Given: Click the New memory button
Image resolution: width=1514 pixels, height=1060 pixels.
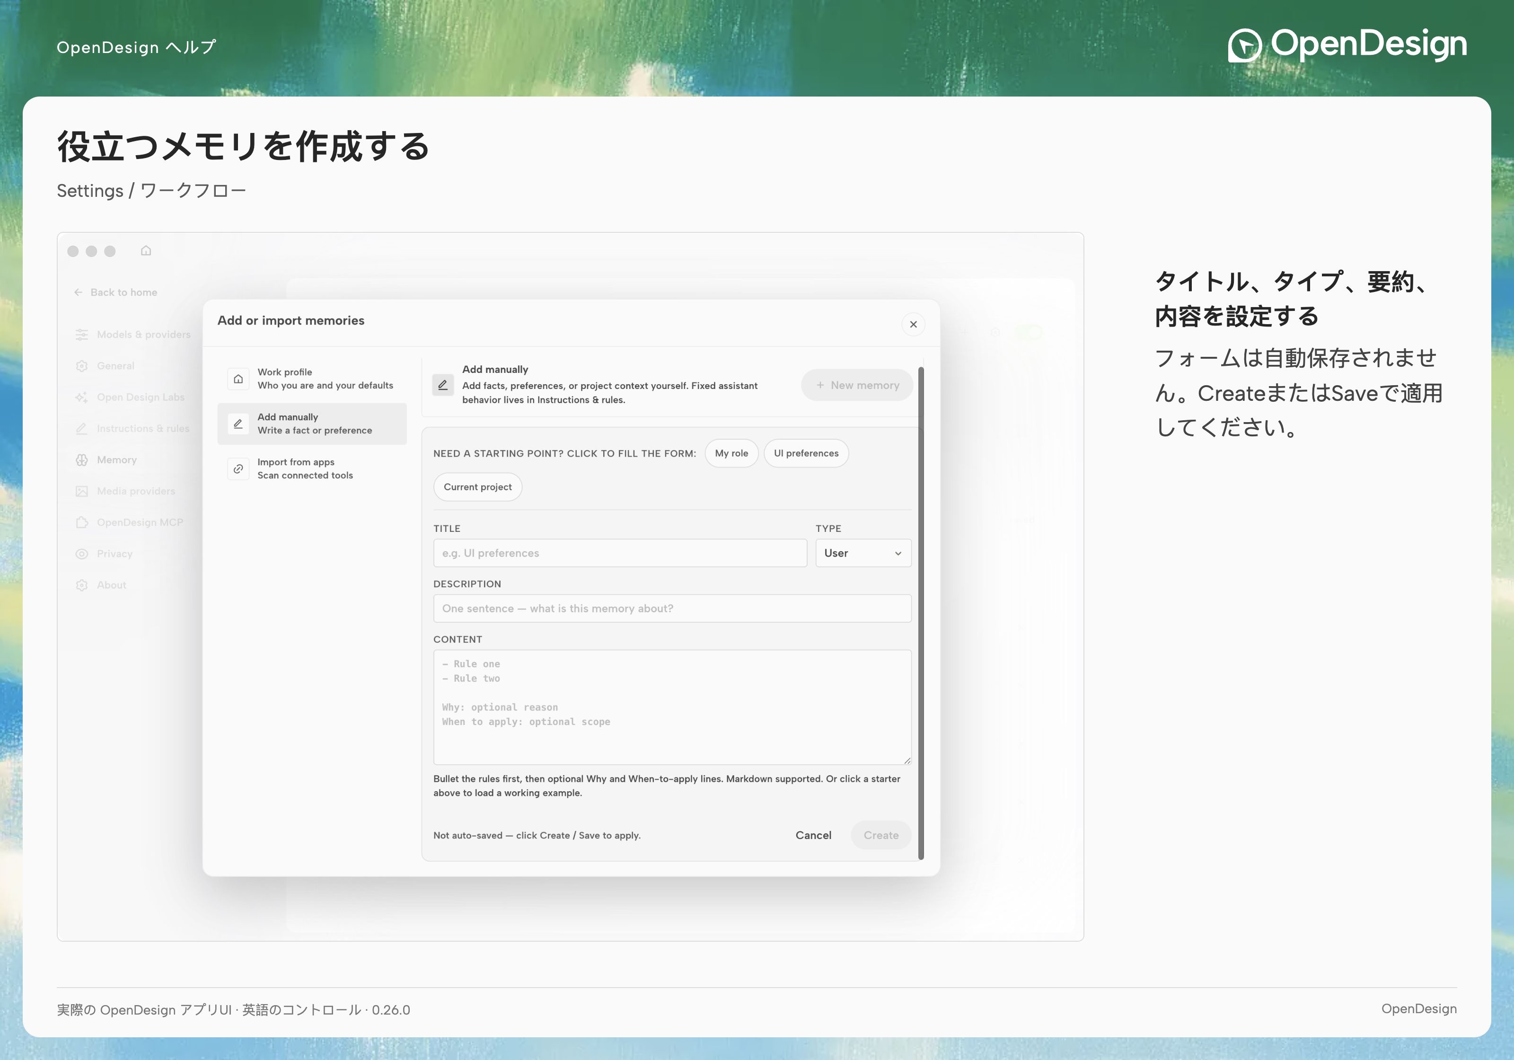Looking at the screenshot, I should [x=857, y=385].
